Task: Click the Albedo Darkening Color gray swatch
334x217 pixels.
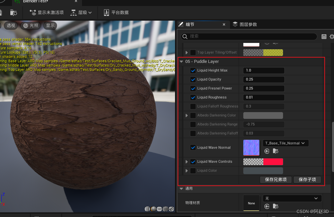Action: (x=263, y=115)
